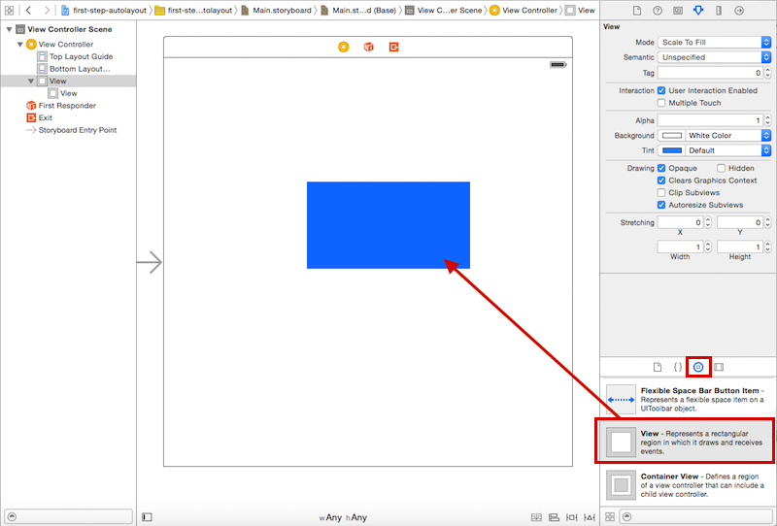Open the Tint Default dropdown
The width and height of the screenshot is (777, 526).
coord(727,150)
